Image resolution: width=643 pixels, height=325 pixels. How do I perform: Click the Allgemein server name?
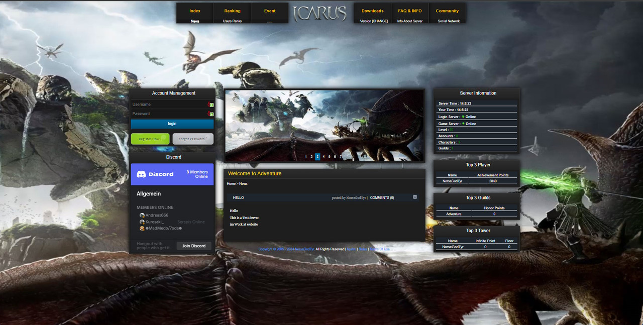(x=149, y=194)
